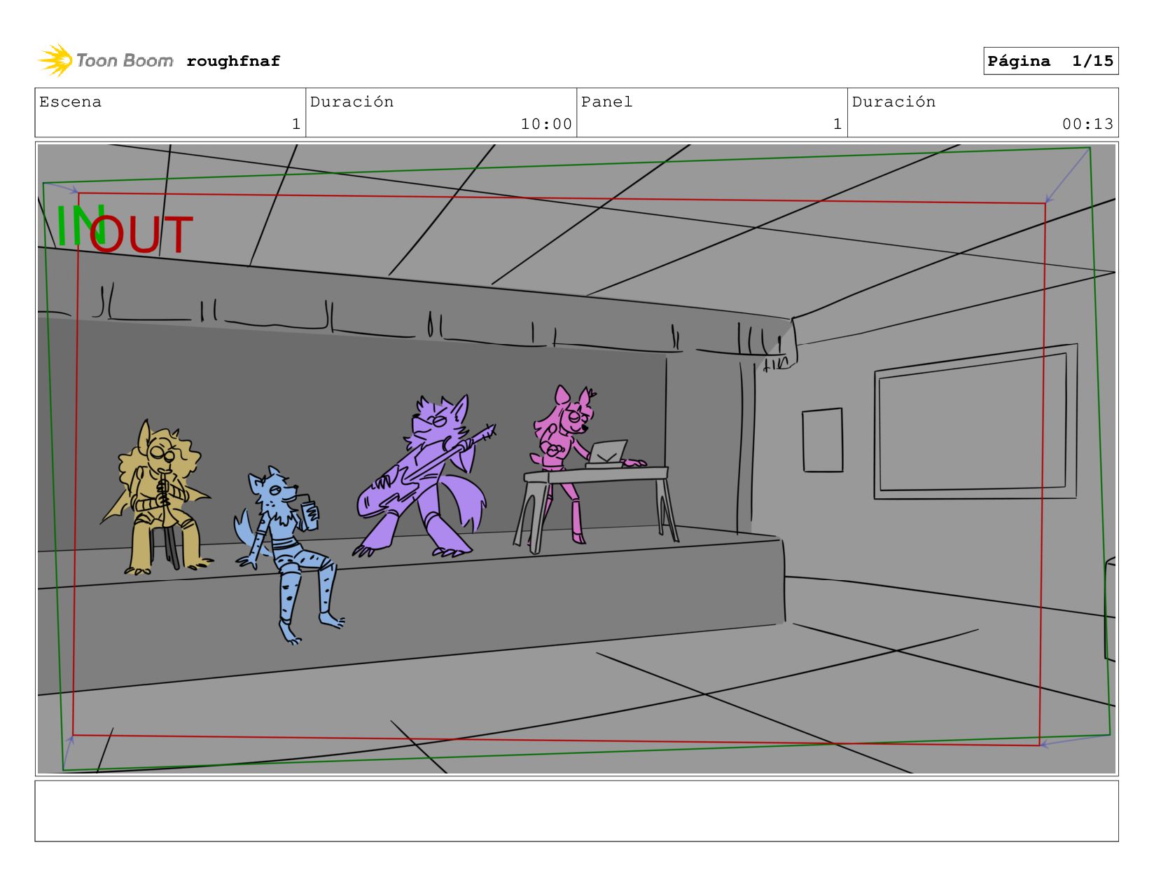Click the 'Página 1/15' page indicator
Viewport: 1154px width, 894px height.
point(1050,61)
